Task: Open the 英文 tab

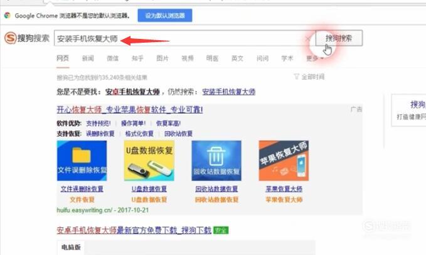Action: point(237,58)
